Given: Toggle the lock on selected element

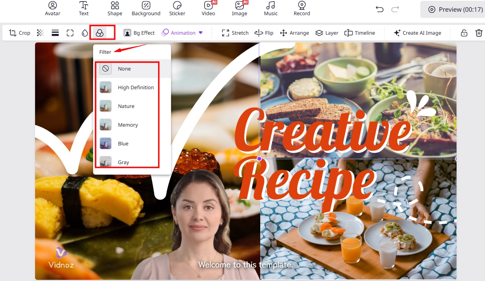Looking at the screenshot, I should pos(464,33).
